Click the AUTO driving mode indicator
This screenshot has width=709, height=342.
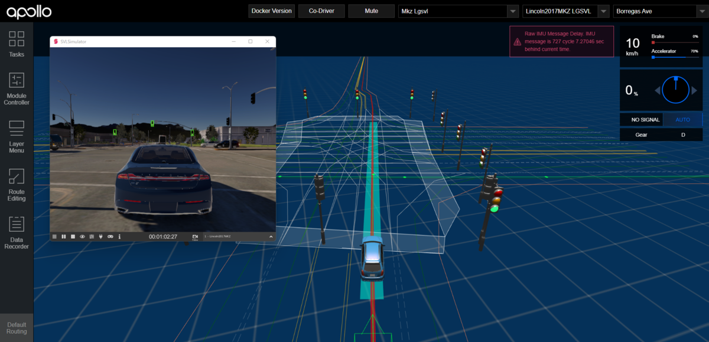pyautogui.click(x=682, y=120)
